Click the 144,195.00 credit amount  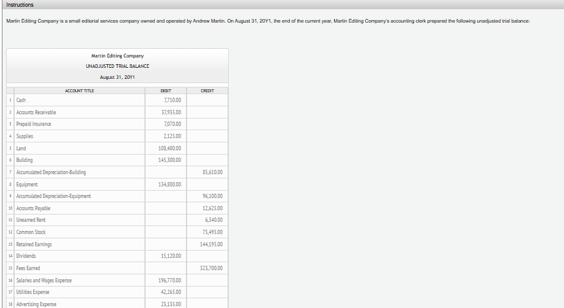pyautogui.click(x=211, y=244)
